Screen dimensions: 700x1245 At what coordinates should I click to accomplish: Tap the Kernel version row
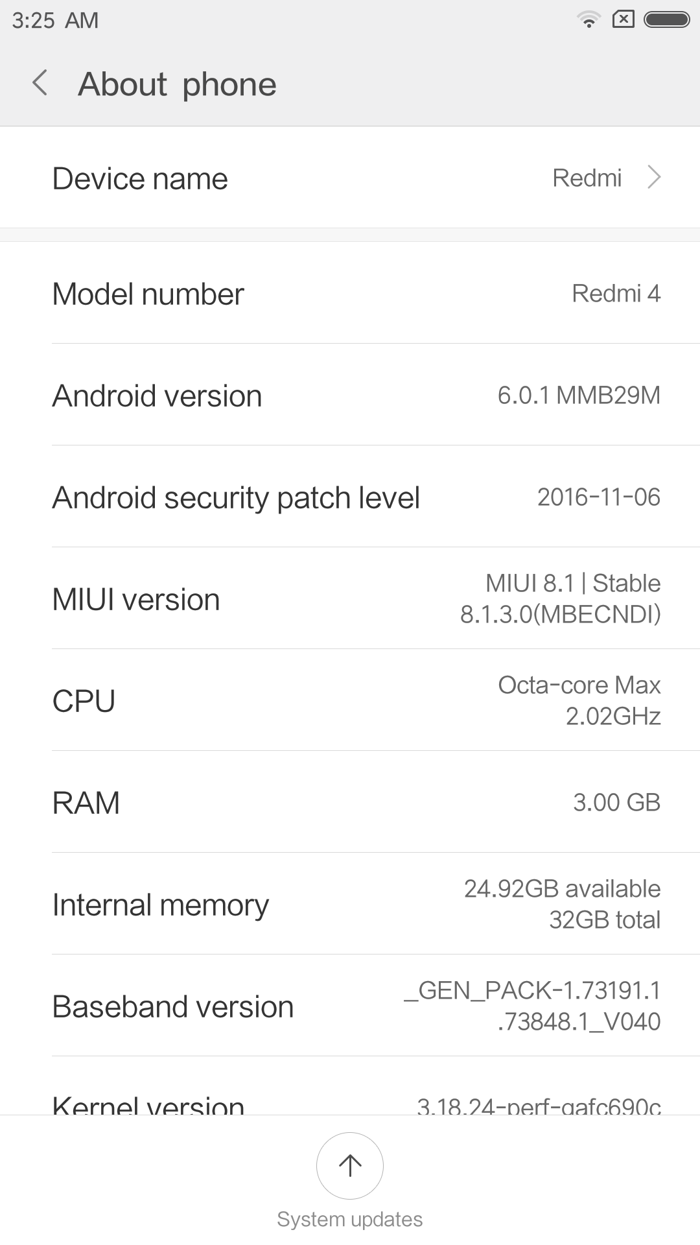point(350,1102)
